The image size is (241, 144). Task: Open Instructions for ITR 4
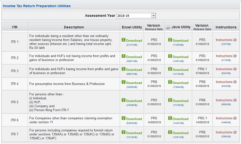coord(224,82)
